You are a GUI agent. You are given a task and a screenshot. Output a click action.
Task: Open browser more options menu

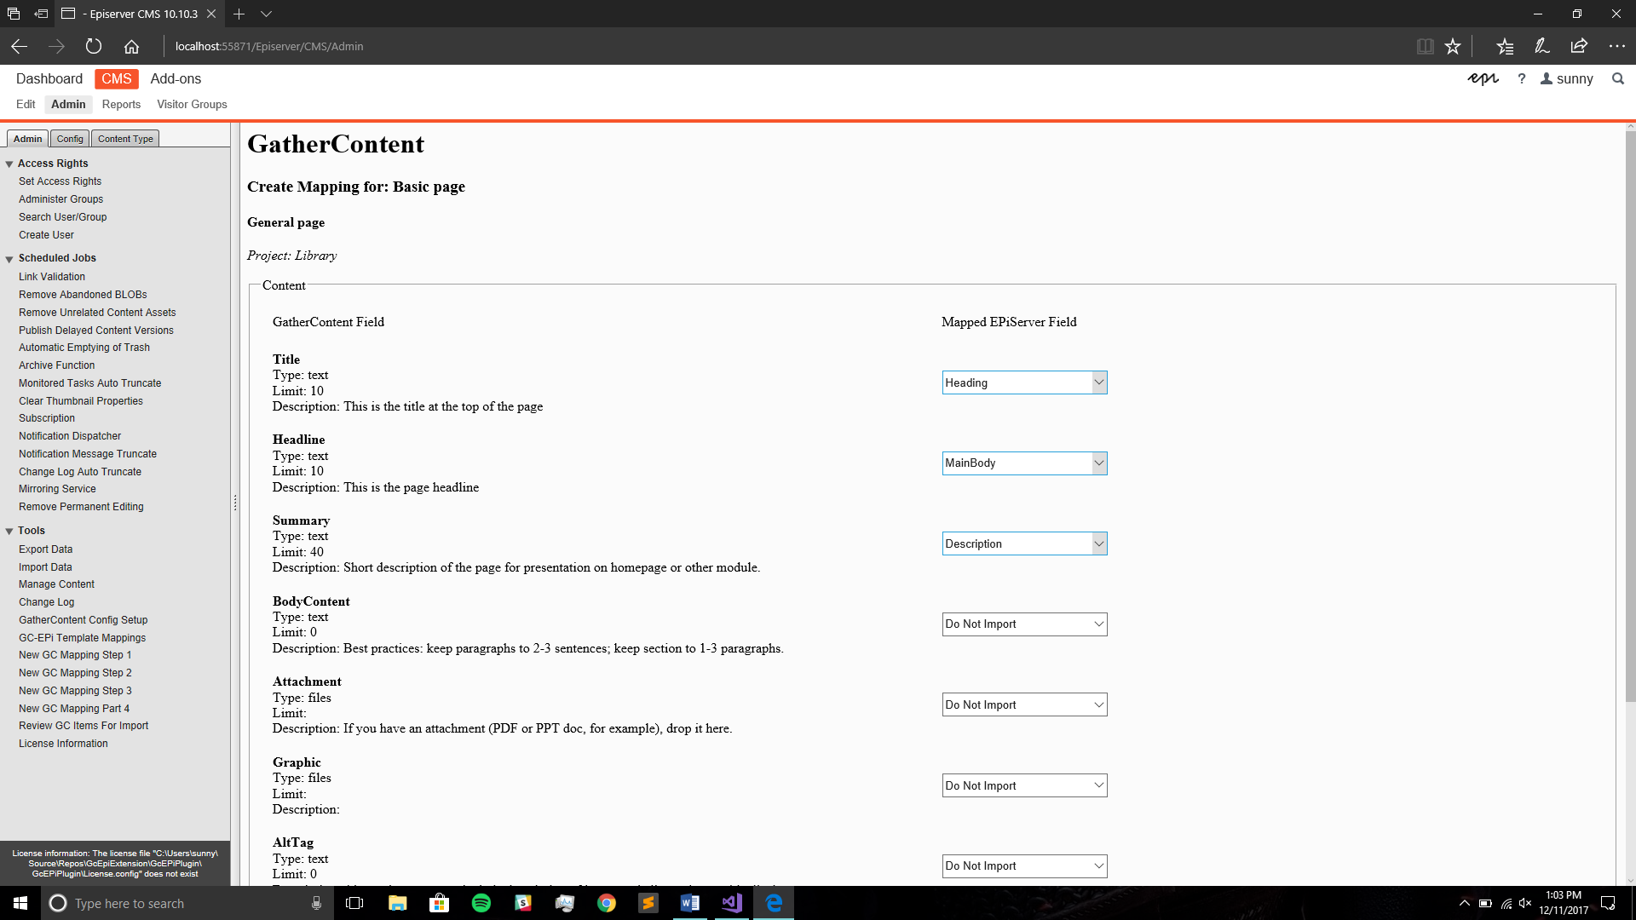point(1616,46)
